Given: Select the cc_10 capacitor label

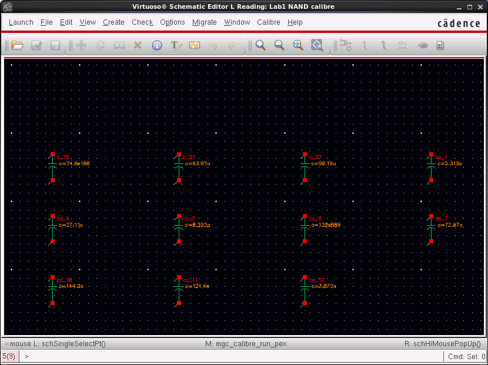Looking at the screenshot, I should click(64, 280).
